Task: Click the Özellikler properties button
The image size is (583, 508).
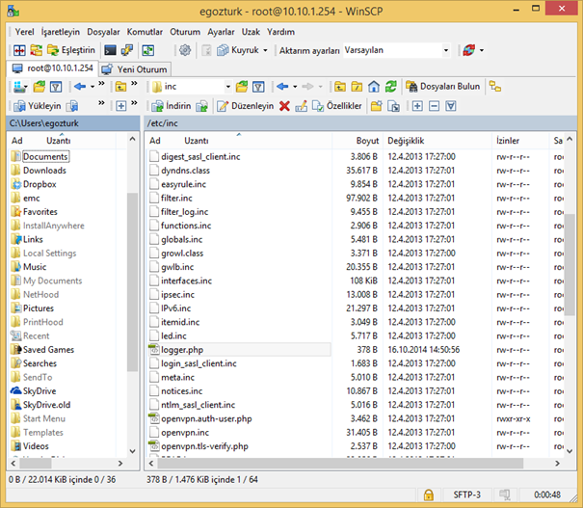Action: tap(337, 106)
